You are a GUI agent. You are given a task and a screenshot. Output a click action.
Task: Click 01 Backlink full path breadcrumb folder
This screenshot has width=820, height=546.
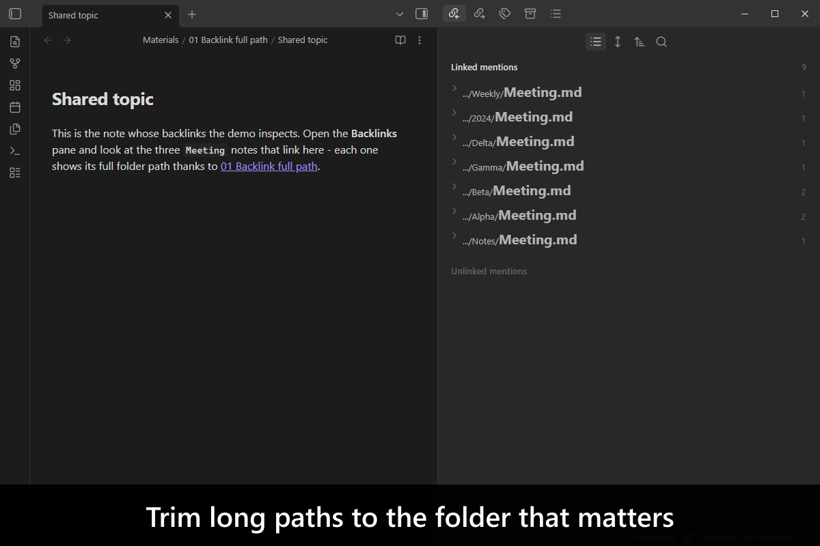(x=228, y=40)
